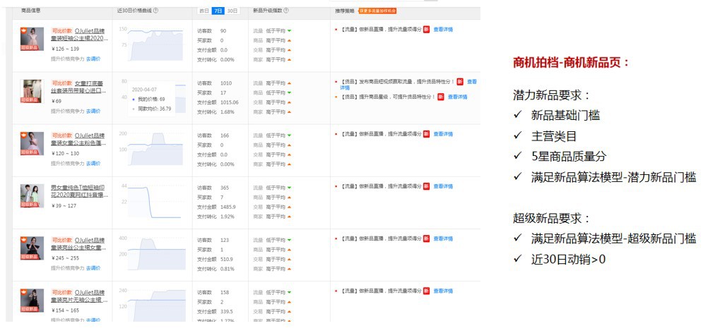Image resolution: width=703 pixels, height=333 pixels.
Task: Open thumbnail of 童装亮丝公主裙 product
Action: (x=33, y=248)
